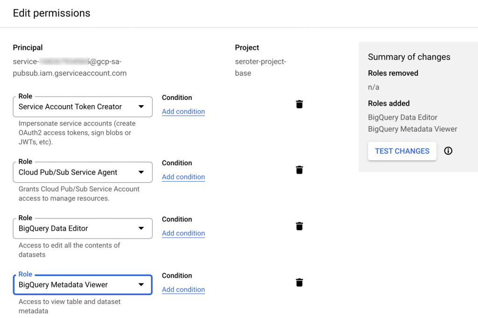
Task: Click the principal service account email
Action: click(x=70, y=67)
